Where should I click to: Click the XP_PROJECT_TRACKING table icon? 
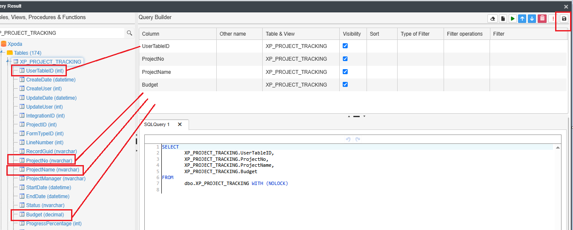pyautogui.click(x=16, y=62)
